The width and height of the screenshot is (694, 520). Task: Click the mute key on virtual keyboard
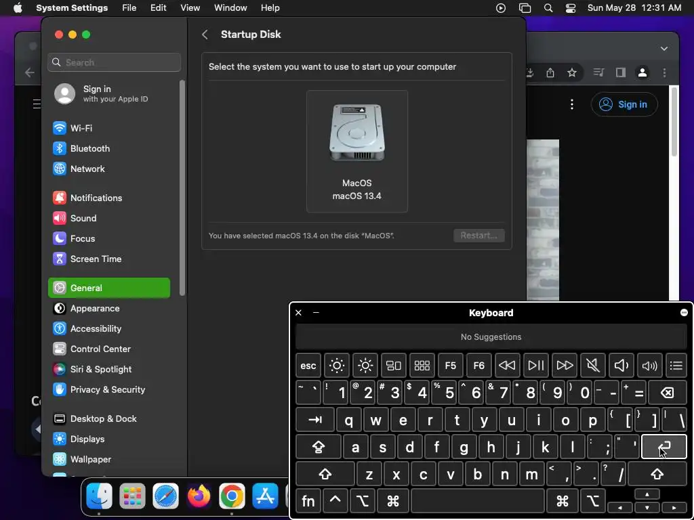tap(592, 366)
